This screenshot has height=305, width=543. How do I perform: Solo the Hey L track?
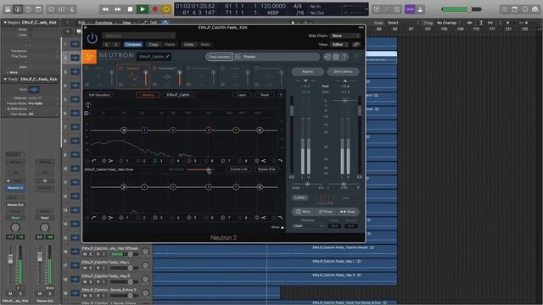[91, 268]
